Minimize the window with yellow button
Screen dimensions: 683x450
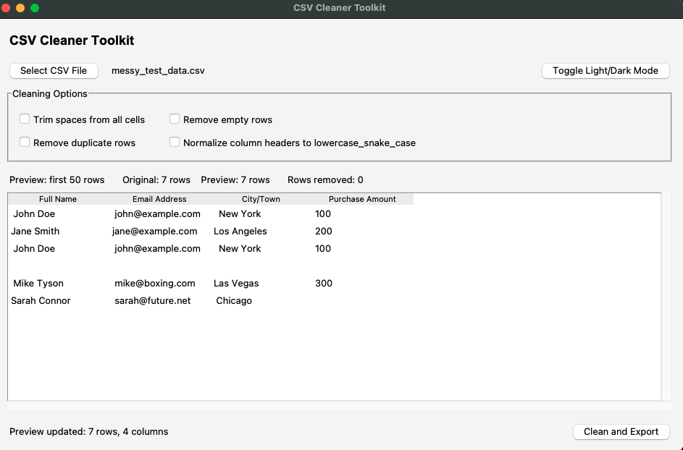[20, 8]
